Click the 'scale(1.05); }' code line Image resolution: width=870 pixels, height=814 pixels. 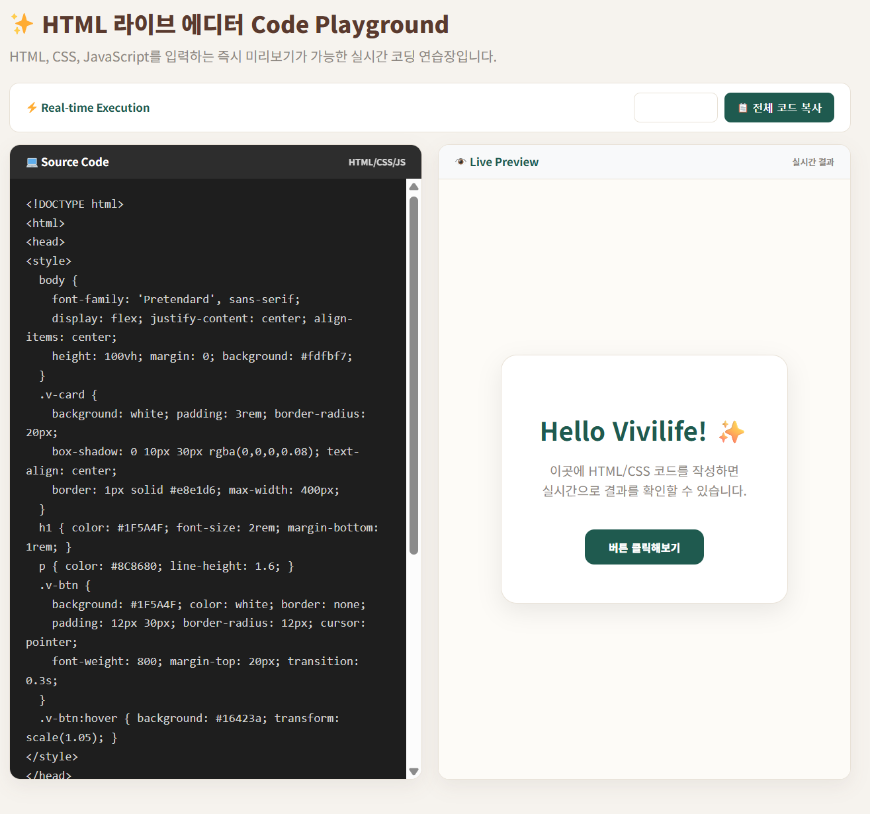pos(71,737)
